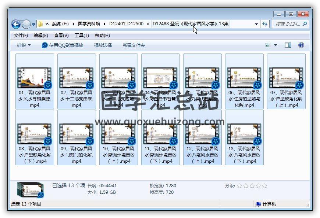Click file name text 06、现代家居风水·住房的型煞与化解.mp4
The image size is (320, 218).
click(x=244, y=99)
